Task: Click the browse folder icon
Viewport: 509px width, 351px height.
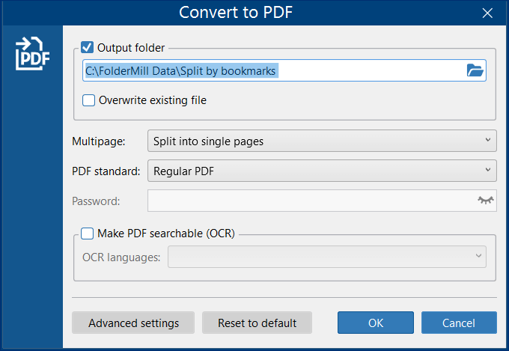Action: click(475, 70)
